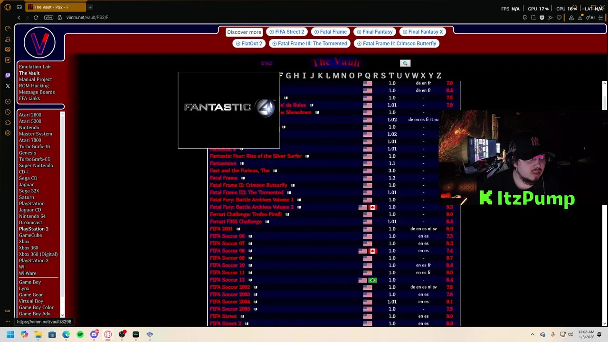The image size is (608, 342).
Task: Open the FIFA Street 2 suggestion chip
Action: (286, 32)
